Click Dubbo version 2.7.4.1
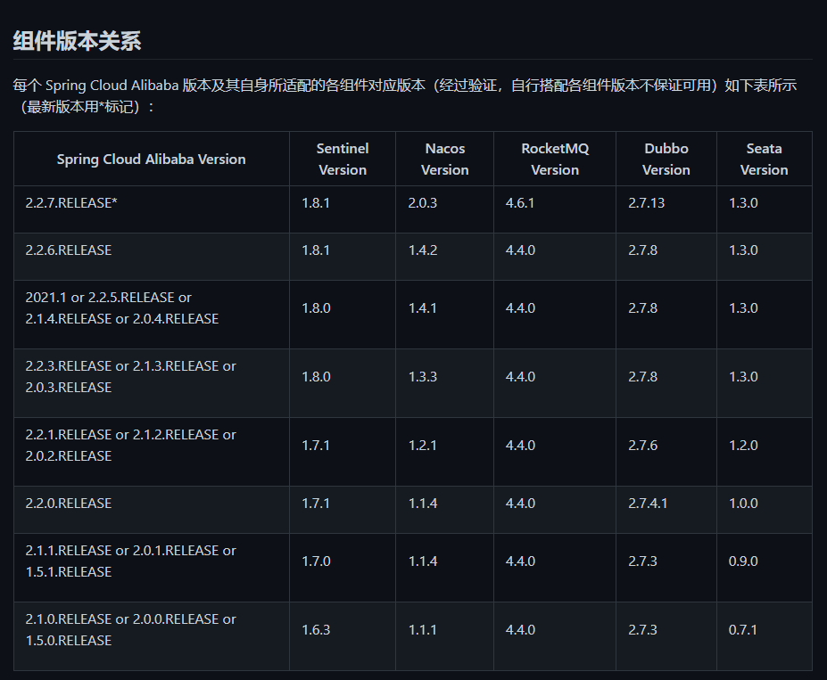 [x=648, y=503]
